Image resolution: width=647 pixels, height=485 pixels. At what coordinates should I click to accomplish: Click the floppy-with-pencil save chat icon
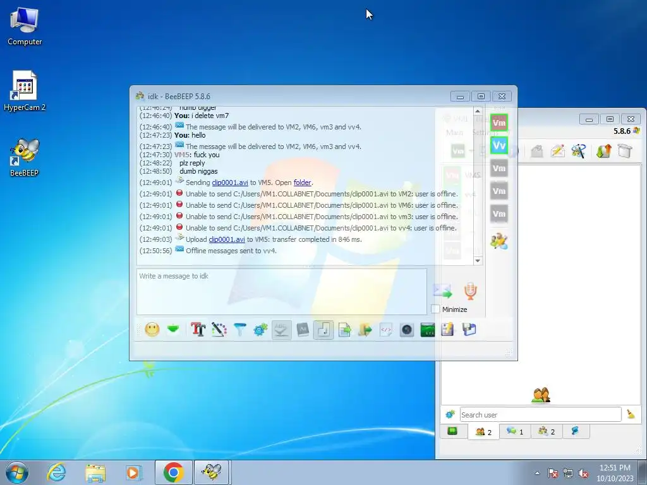pyautogui.click(x=448, y=330)
